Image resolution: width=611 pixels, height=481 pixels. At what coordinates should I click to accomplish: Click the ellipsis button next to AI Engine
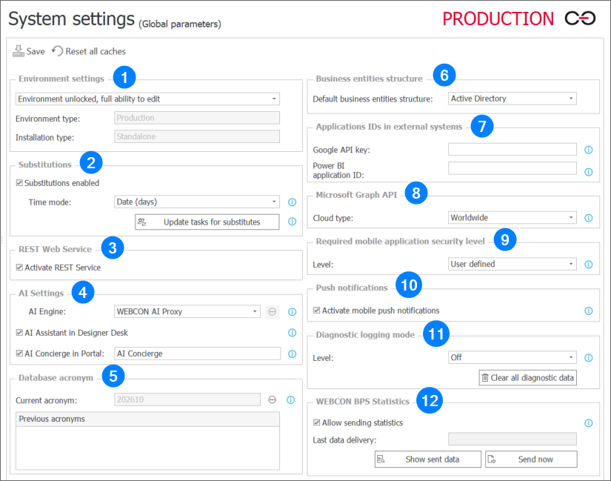pyautogui.click(x=272, y=312)
